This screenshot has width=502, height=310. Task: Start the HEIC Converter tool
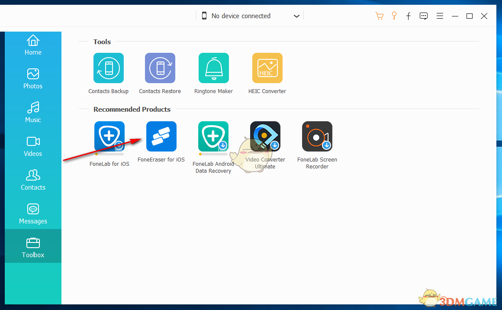(x=267, y=68)
